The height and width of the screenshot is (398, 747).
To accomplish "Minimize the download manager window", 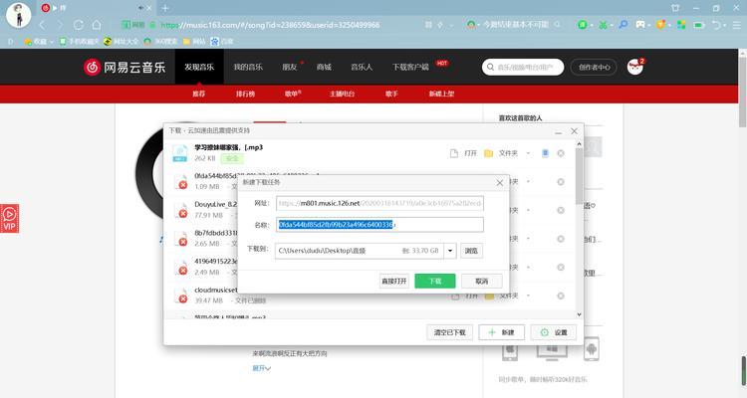I will (x=559, y=131).
